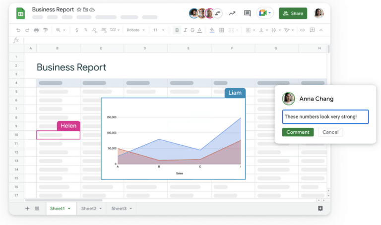This screenshot has height=225, width=381.
Task: Click the green Comment button
Action: 298,132
